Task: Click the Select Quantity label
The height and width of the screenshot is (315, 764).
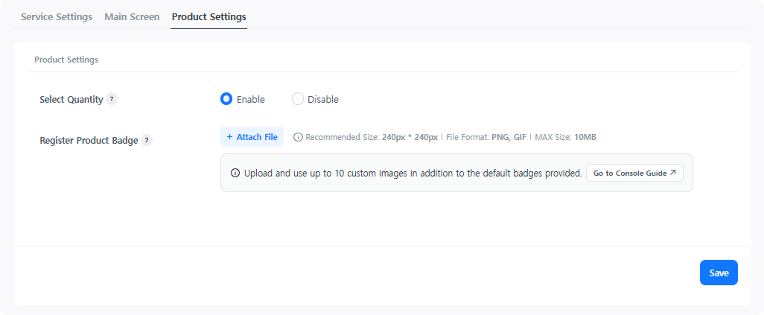Action: coord(71,99)
